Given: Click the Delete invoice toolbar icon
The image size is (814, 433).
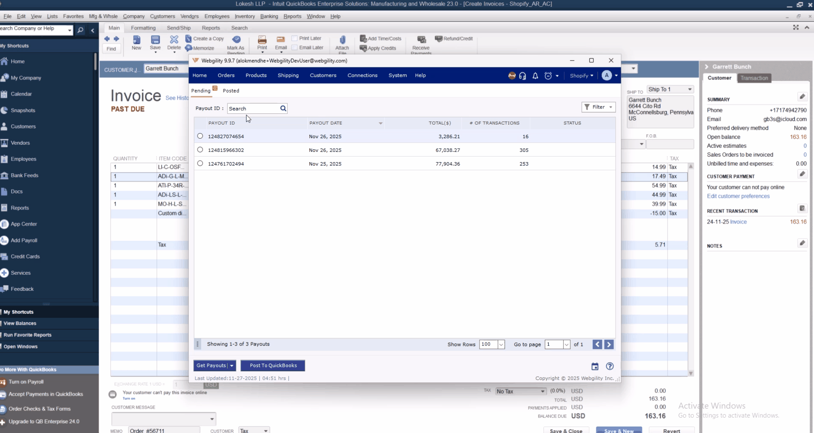Looking at the screenshot, I should coord(174,41).
